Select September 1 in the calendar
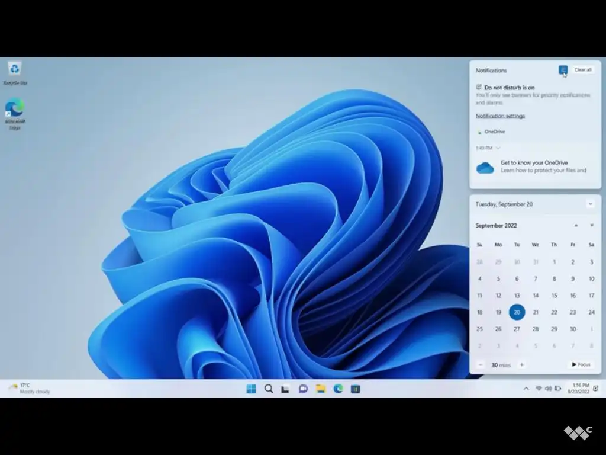 click(x=554, y=262)
